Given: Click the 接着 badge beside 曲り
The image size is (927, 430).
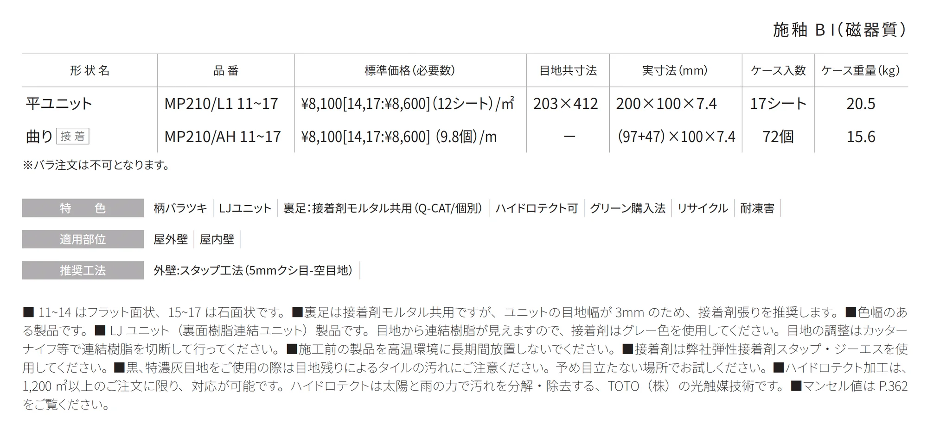Looking at the screenshot, I should pos(73,136).
